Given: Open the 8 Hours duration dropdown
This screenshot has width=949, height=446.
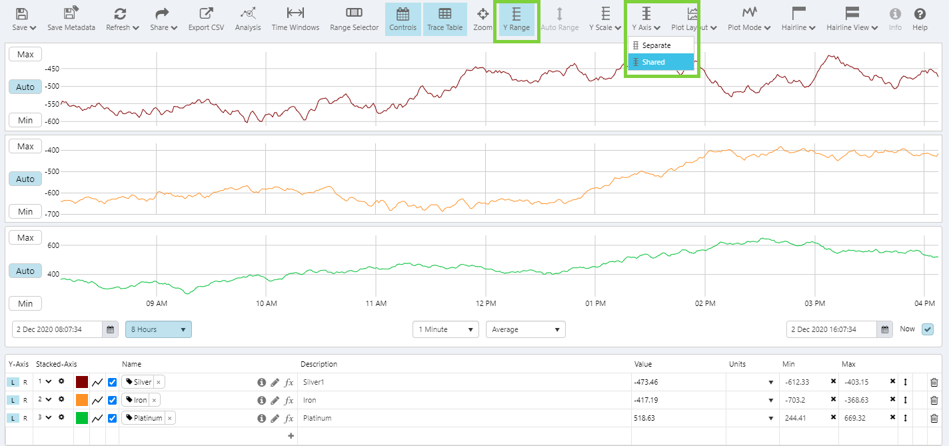Looking at the screenshot, I should (158, 329).
